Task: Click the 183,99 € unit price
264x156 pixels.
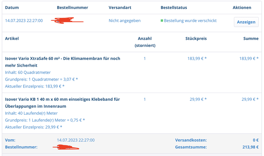Action: (197, 58)
